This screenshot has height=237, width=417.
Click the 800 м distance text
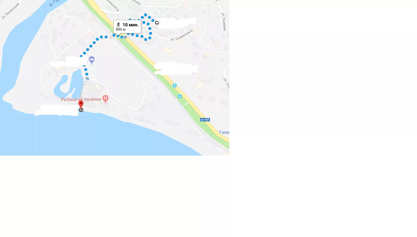pos(120,30)
